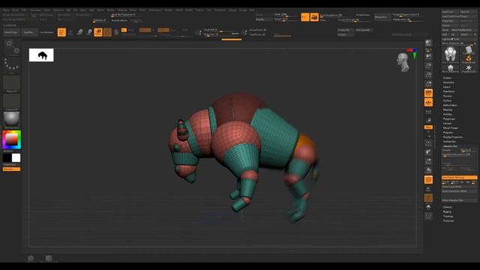Select the Draw mode icon
Screen dimensions: 480x270
point(70,32)
